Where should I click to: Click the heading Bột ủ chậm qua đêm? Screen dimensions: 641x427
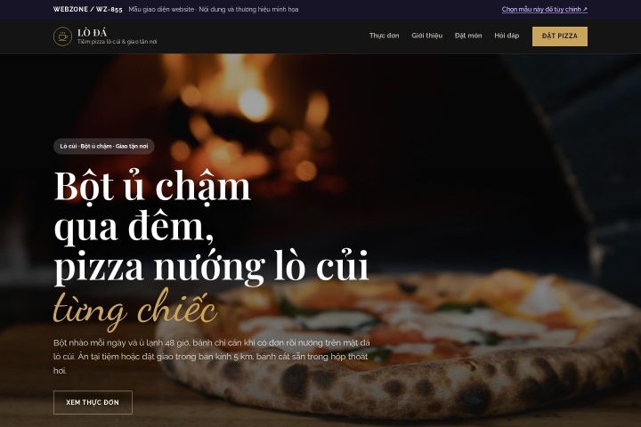tap(152, 206)
